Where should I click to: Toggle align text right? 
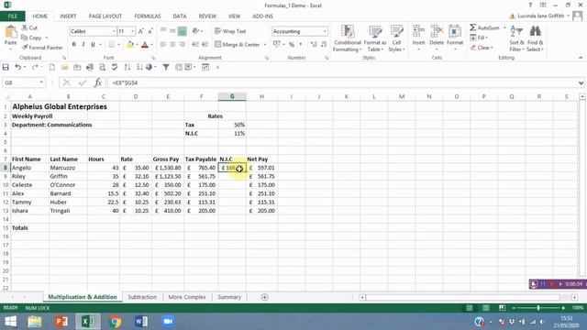pyautogui.click(x=182, y=45)
